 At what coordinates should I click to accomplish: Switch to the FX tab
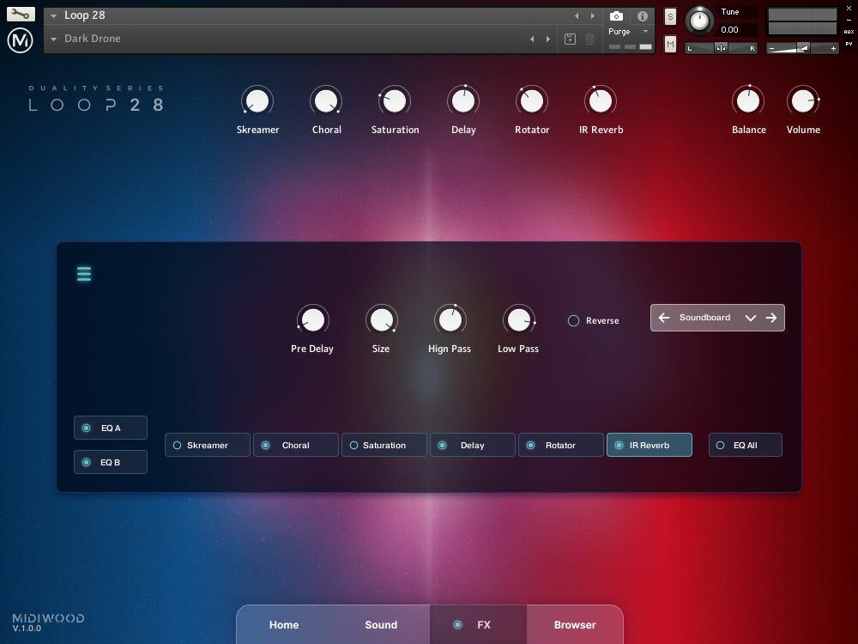pos(478,625)
